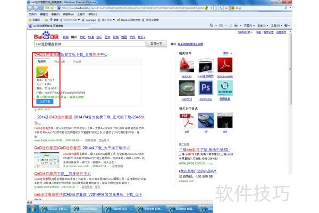Click the compatibility view page icon

(x=216, y=8)
